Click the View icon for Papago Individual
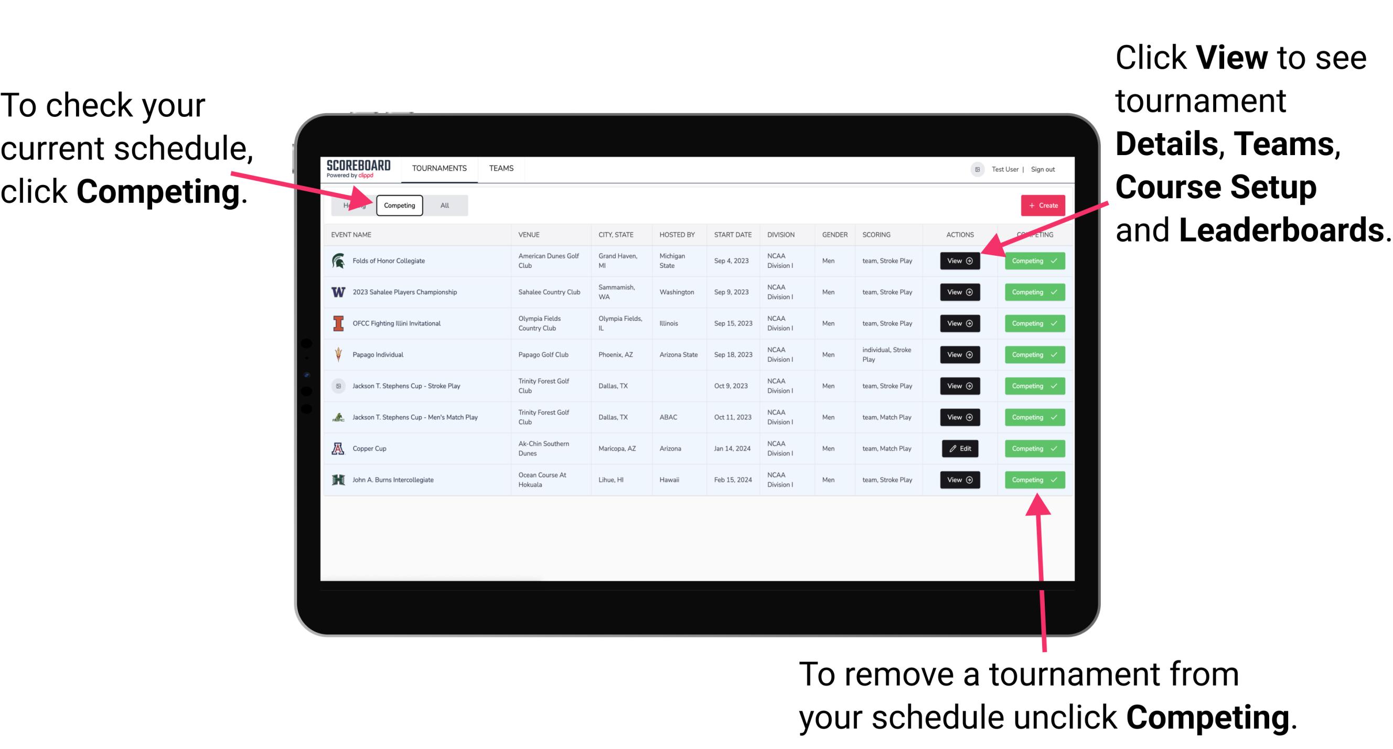Image resolution: width=1393 pixels, height=749 pixels. pos(959,354)
